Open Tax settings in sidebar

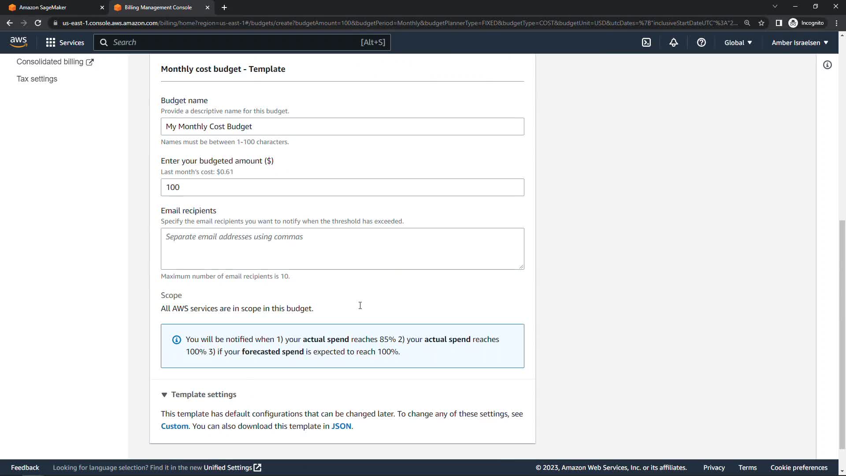[x=37, y=79]
